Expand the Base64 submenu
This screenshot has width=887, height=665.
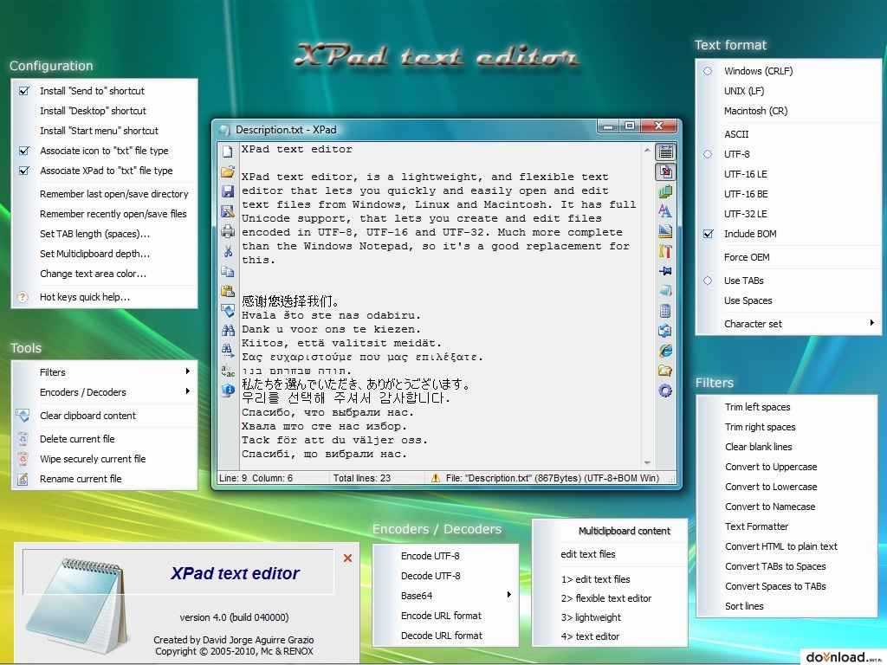(x=446, y=596)
